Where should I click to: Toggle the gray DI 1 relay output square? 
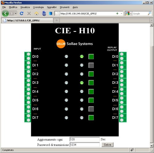[x=91, y=65]
